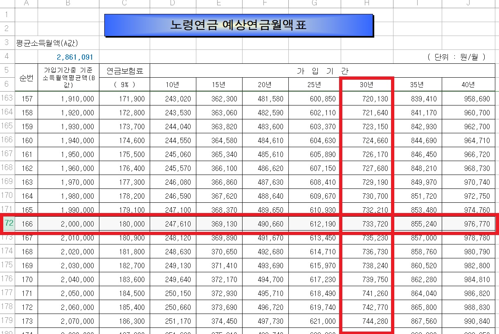Select cell 865,800 in row 172
Image resolution: width=499 pixels, height=334 pixels.
[x=417, y=307]
